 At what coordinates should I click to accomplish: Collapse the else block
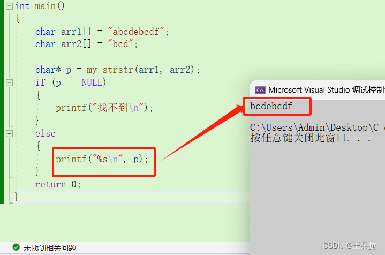click(9, 133)
